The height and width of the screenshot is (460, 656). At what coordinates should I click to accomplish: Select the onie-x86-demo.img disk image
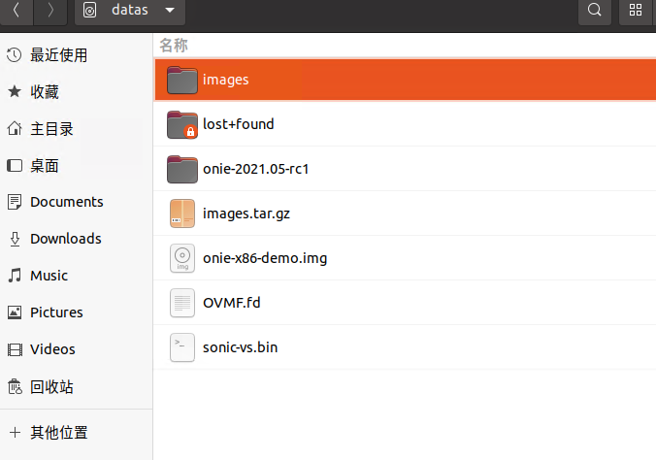click(x=182, y=258)
